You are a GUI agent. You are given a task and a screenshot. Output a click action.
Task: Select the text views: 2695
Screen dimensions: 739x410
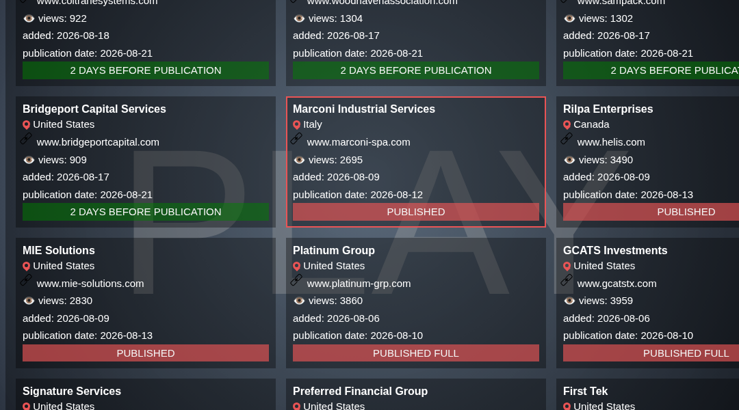(x=335, y=160)
